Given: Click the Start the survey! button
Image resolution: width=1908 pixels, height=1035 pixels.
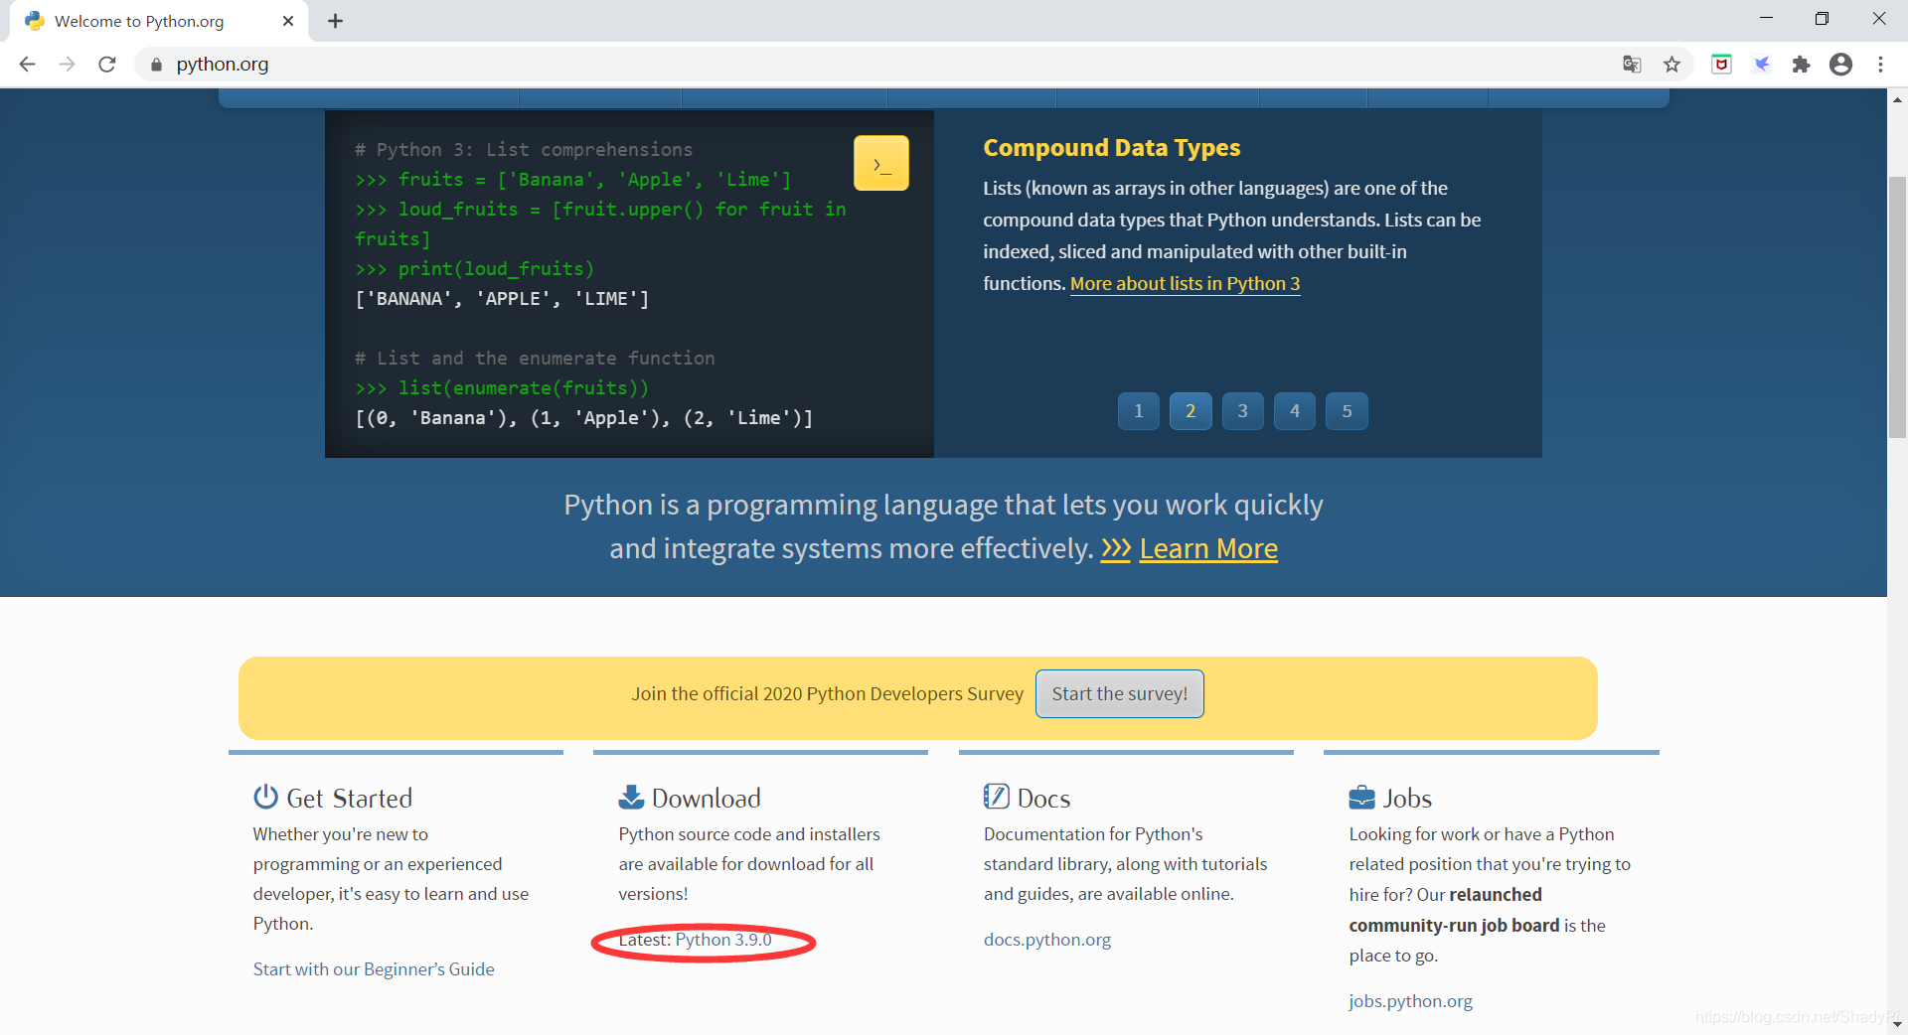Looking at the screenshot, I should click(x=1119, y=693).
